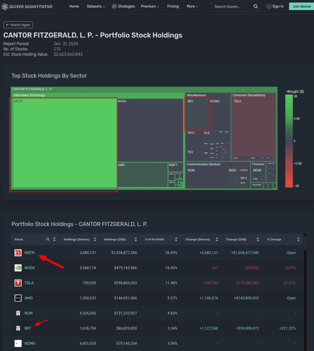This screenshot has height=351, width=314.
Task: Select the RENE block in treemap
Action: coord(259,171)
